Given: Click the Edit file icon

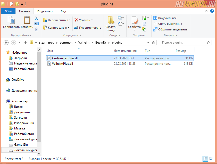Looking at the screenshot, I should [145, 24].
